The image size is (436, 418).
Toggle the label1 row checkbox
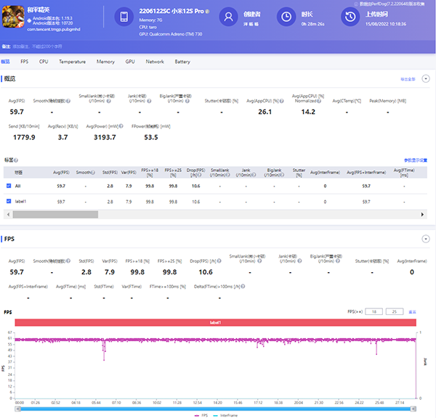[9, 201]
